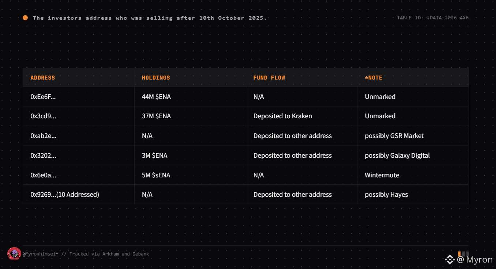Screen dimensions: 496x269
Task: Select the ADDRESS column header
Action: 43,78
